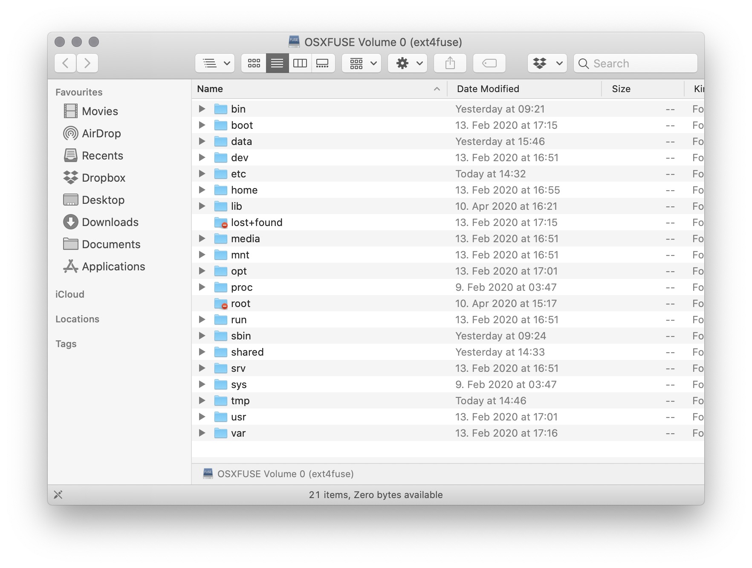This screenshot has width=752, height=568.
Task: Expand the home folder disclosure triangle
Action: pos(202,190)
